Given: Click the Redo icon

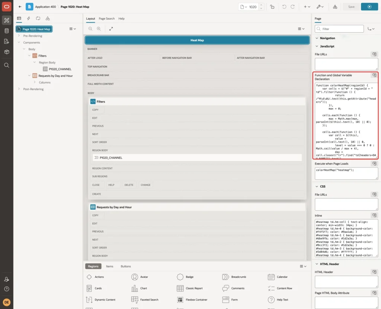Looking at the screenshot, I should 292,7.
